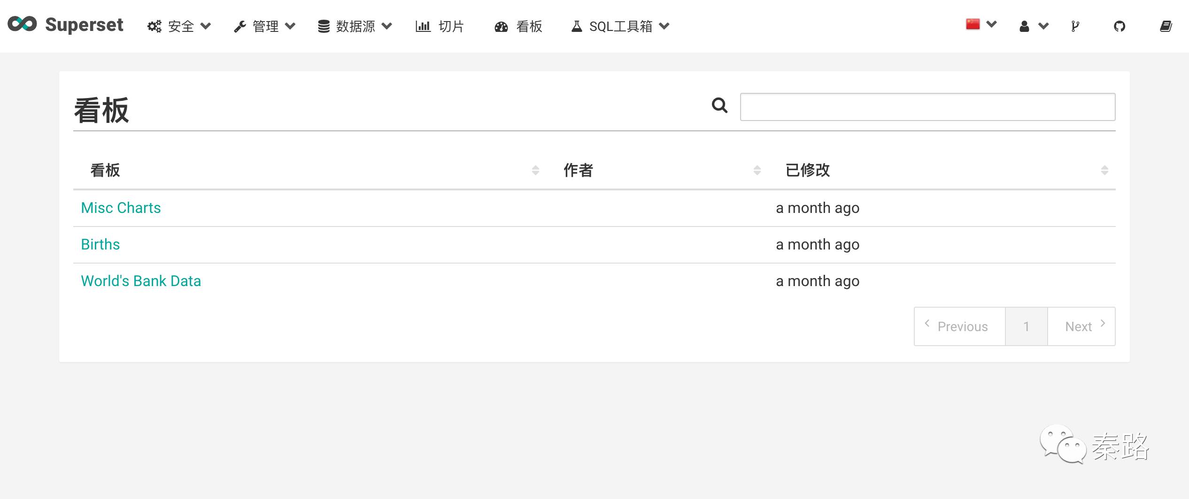
Task: Open the SQL工具箱 menu
Action: tap(620, 26)
